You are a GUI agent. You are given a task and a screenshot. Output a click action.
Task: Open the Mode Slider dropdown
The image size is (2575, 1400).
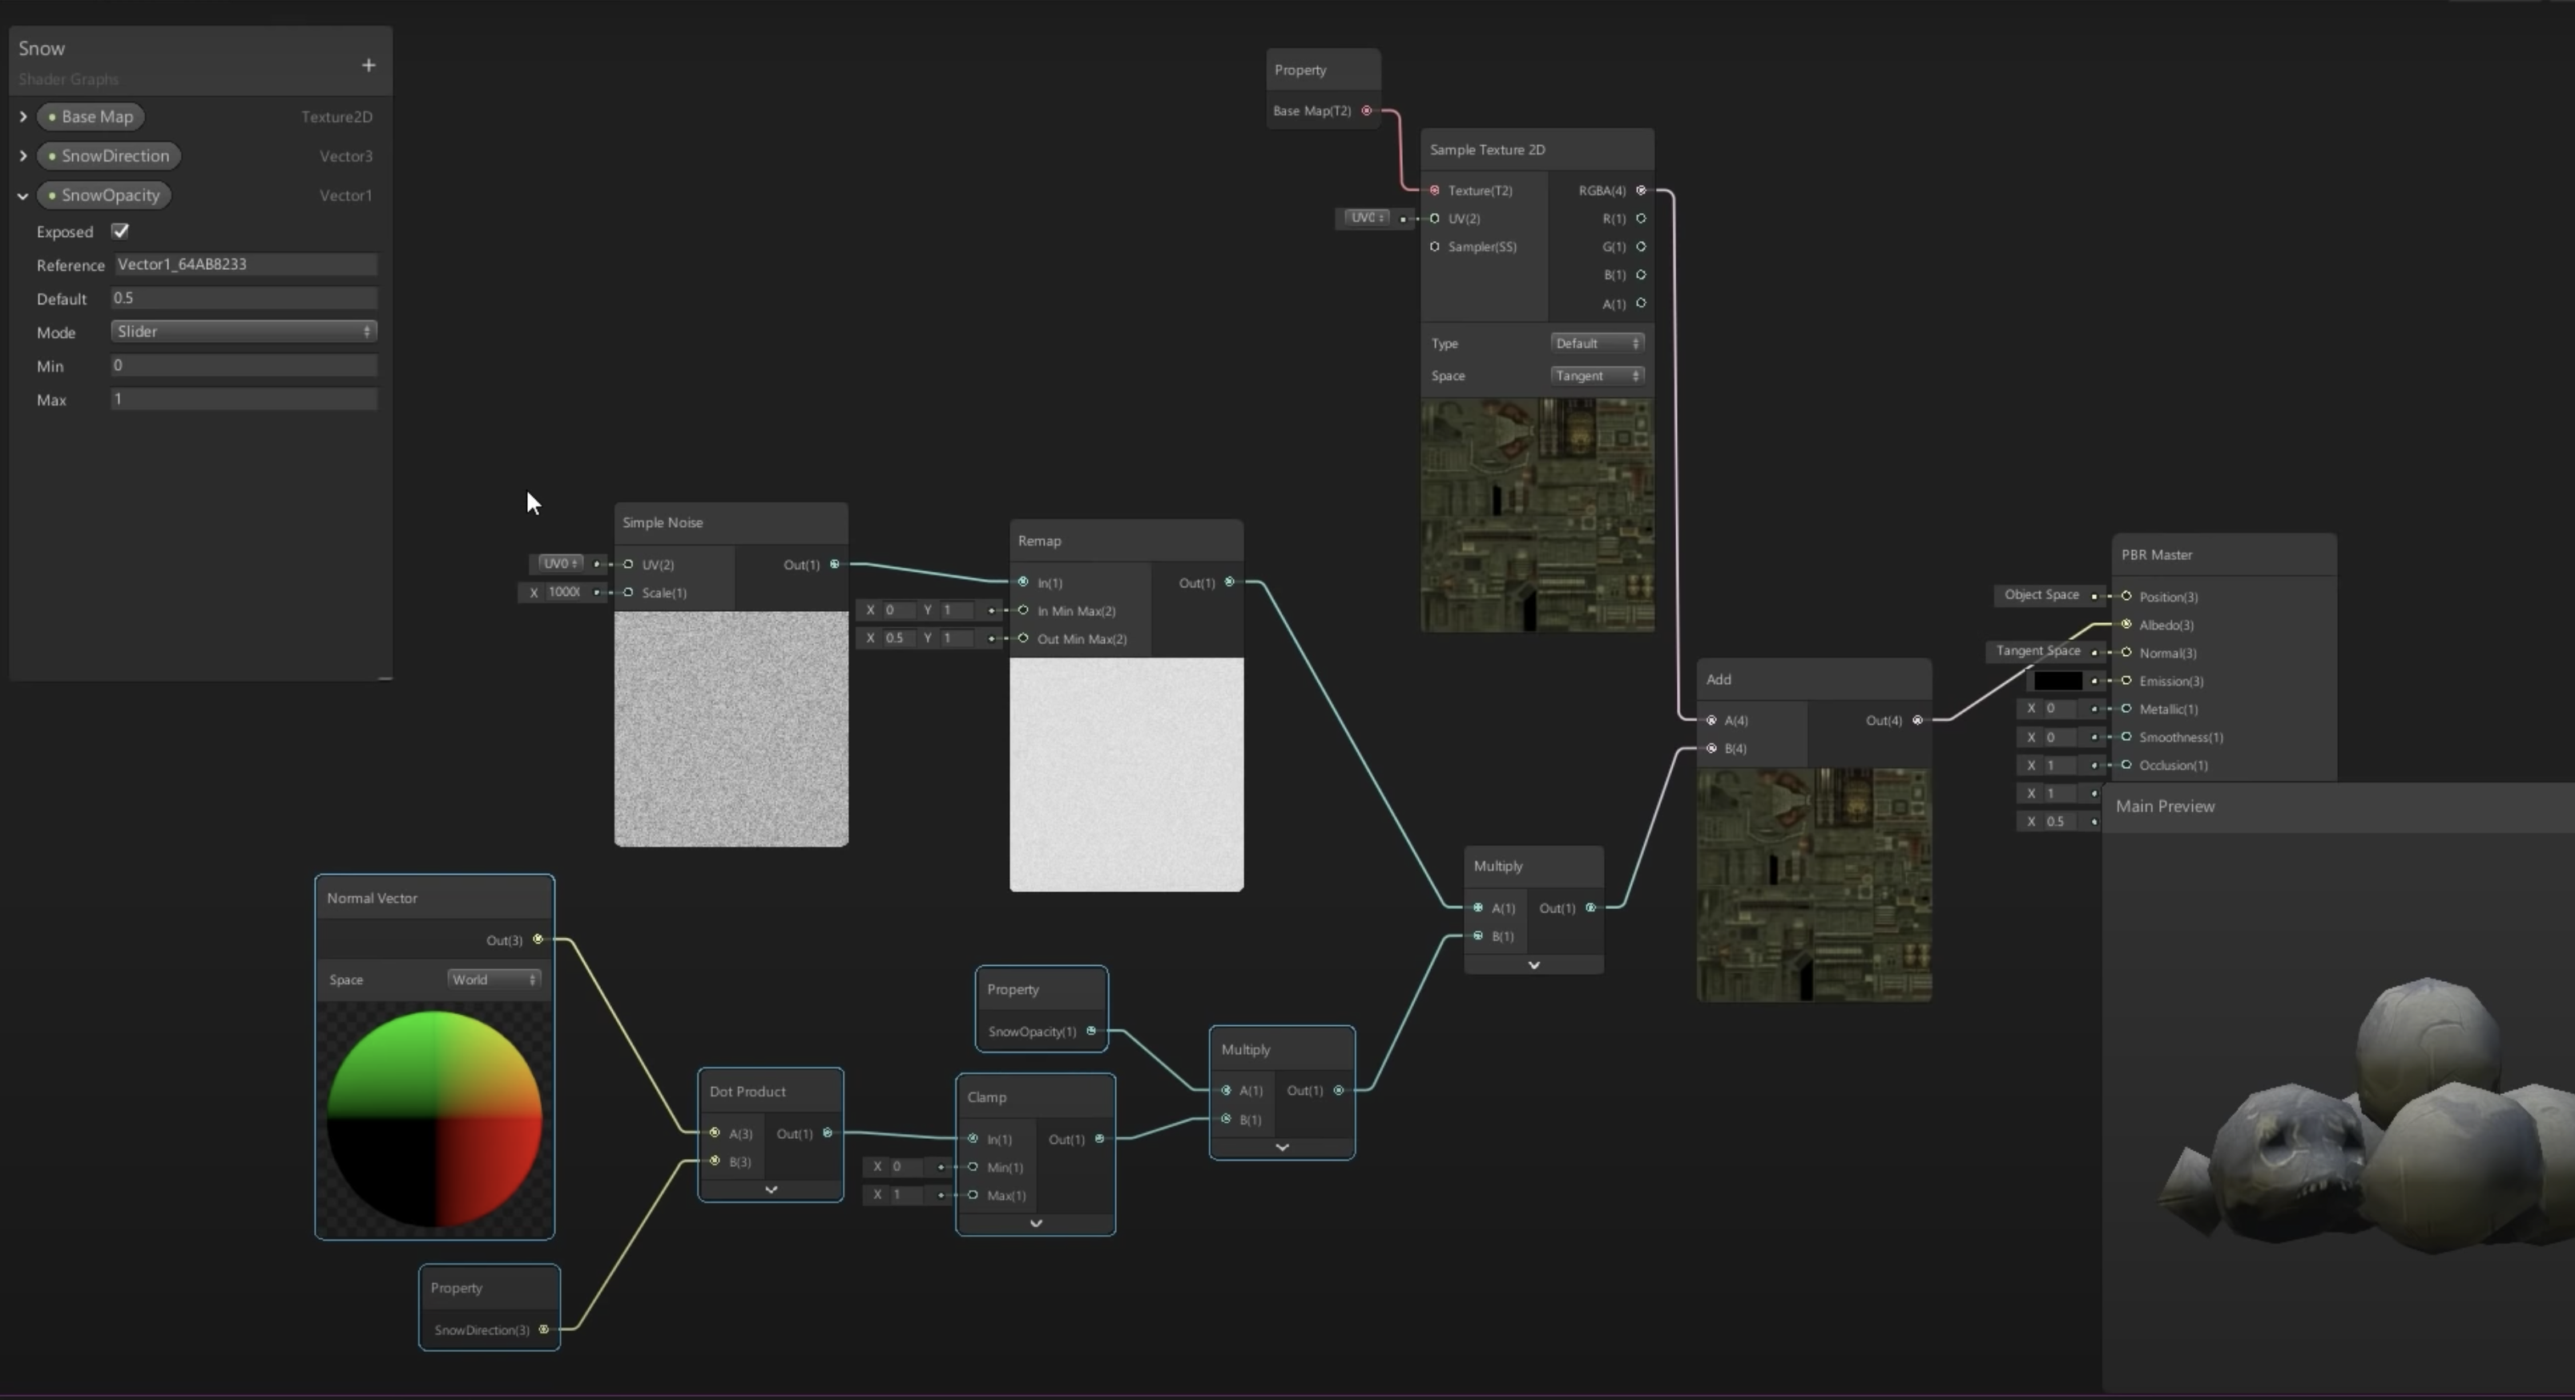243,331
